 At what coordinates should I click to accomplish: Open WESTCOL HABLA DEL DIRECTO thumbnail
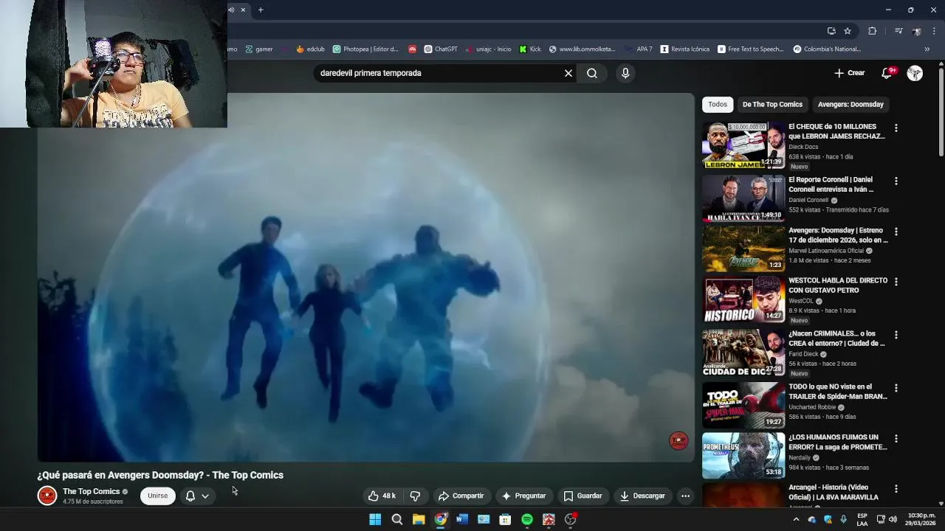(x=743, y=299)
